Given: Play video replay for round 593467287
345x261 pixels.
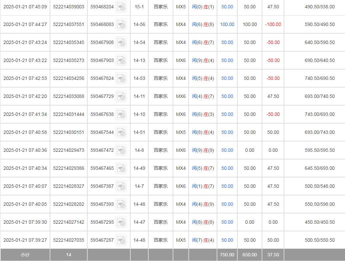Looking at the screenshot, I should coord(121,240).
